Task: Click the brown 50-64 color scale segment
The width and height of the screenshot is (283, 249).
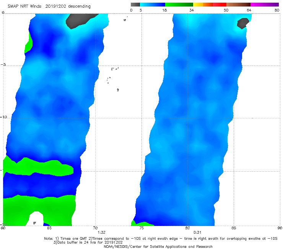Action: [238, 5]
